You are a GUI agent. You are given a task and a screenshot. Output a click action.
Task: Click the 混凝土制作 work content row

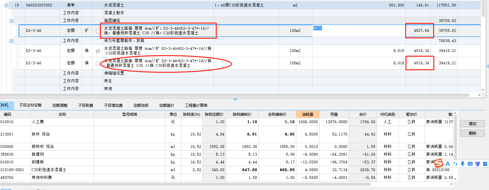coord(114,13)
